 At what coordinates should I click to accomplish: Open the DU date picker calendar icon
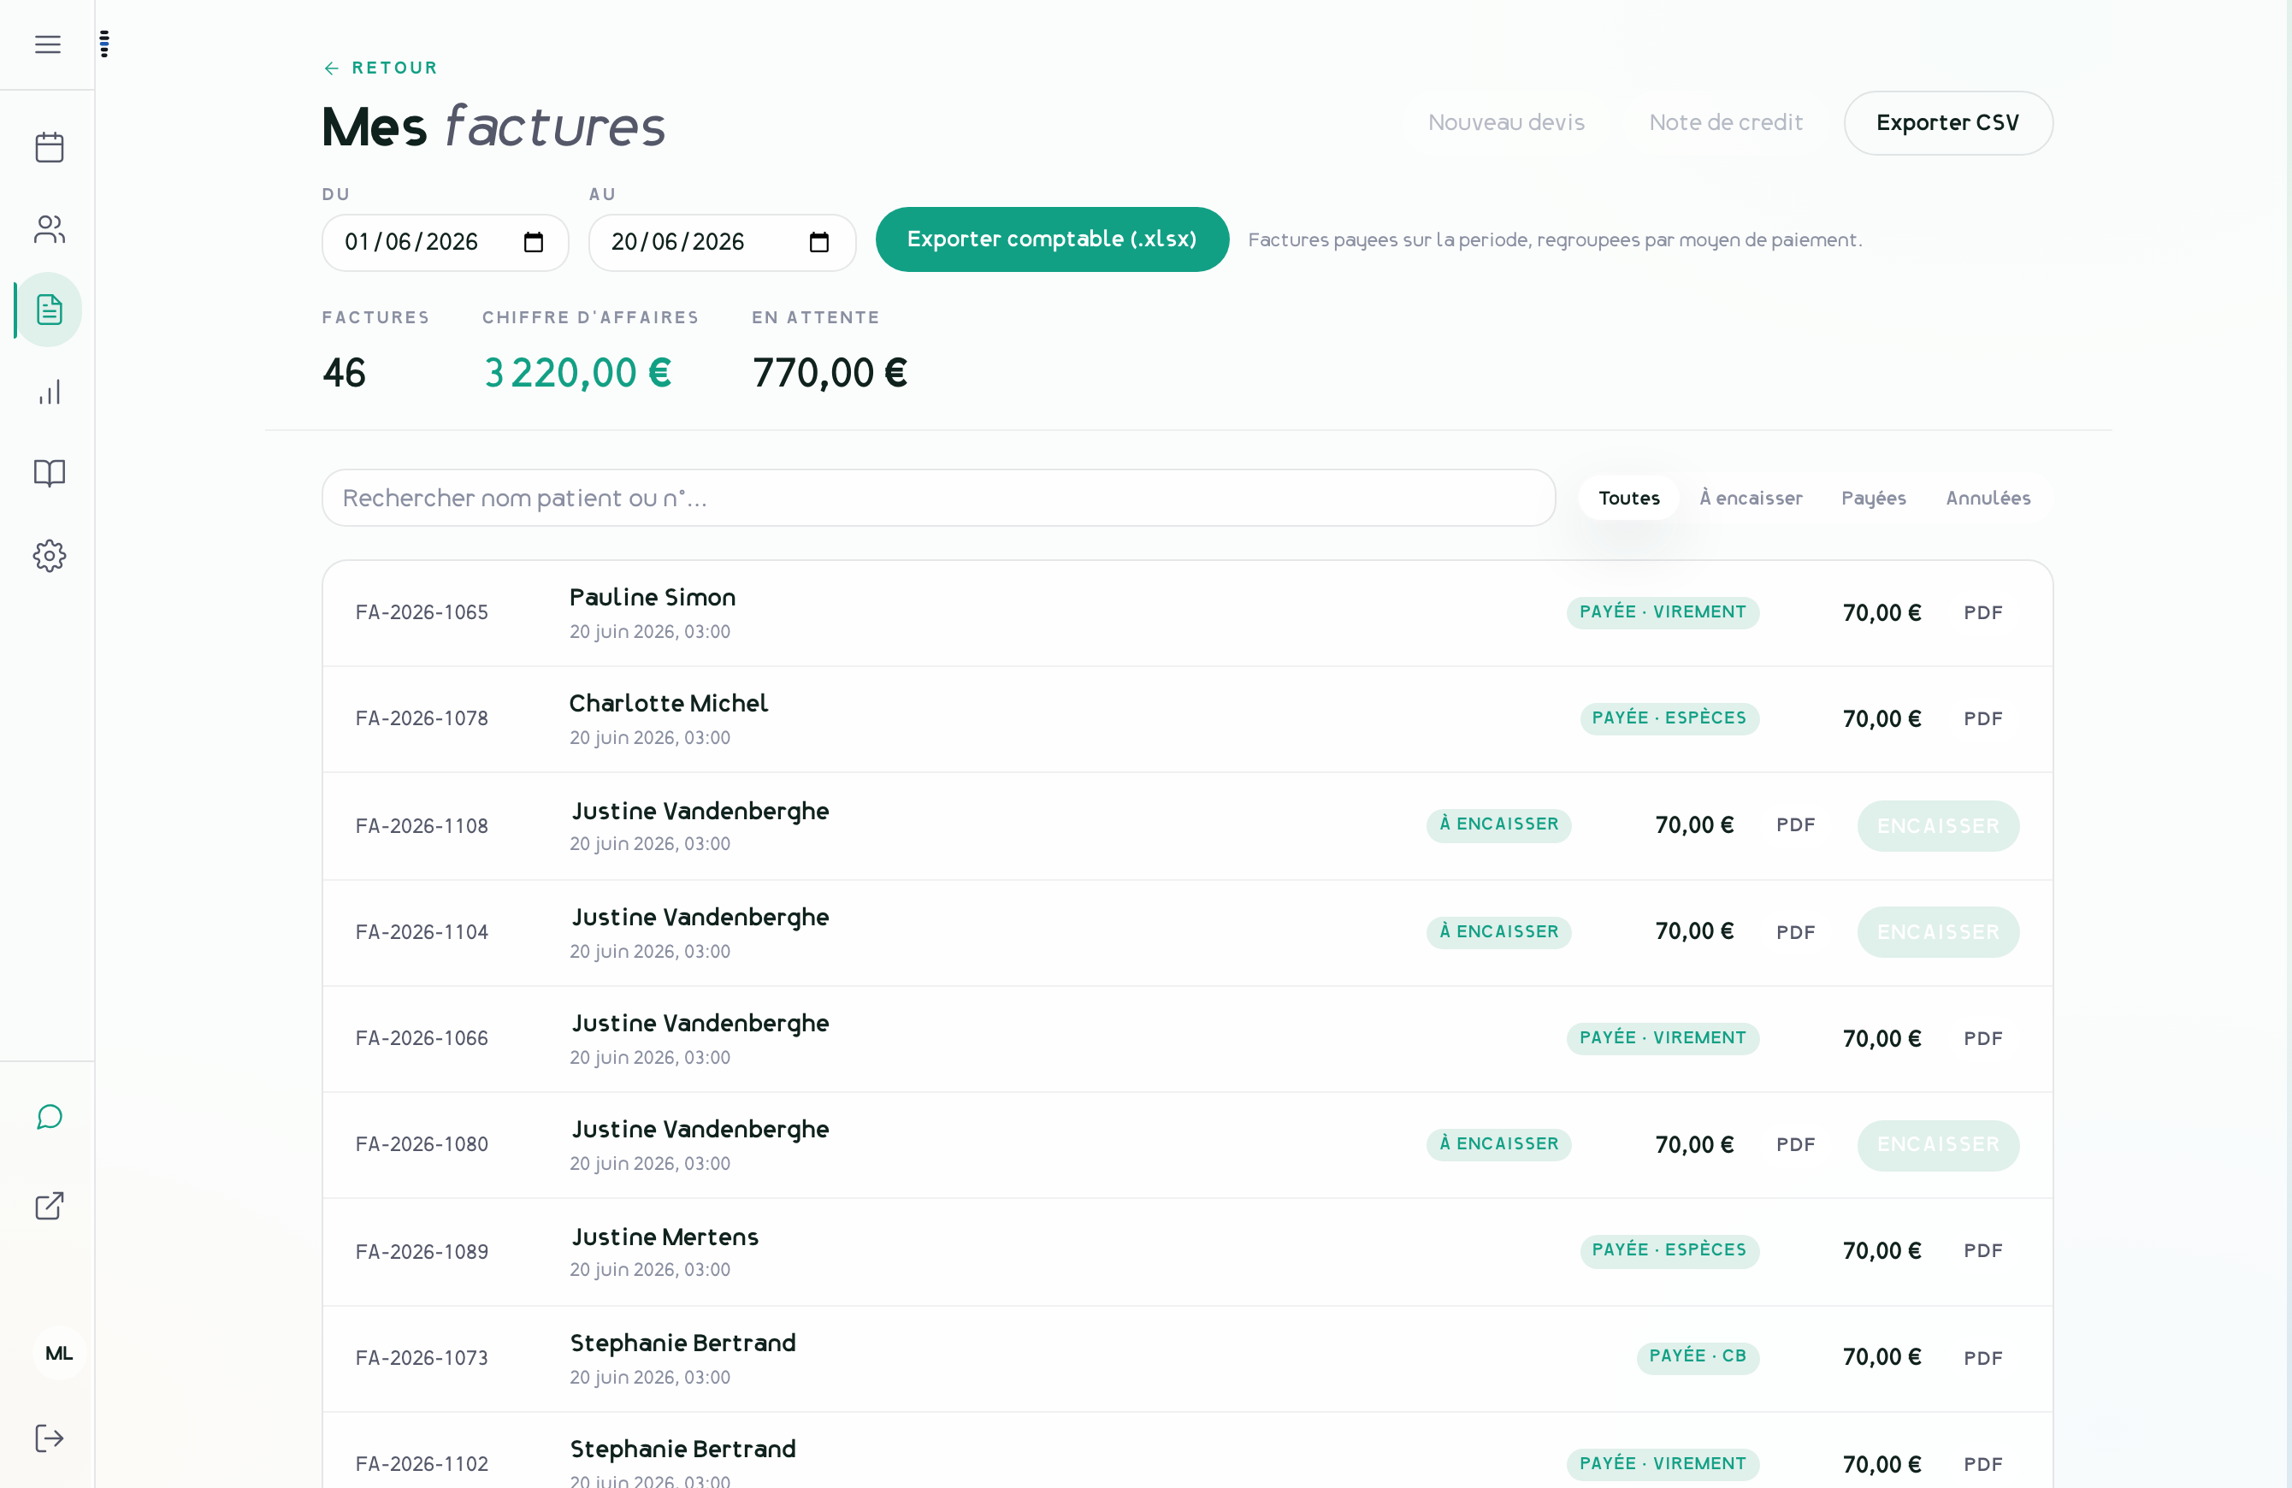pos(534,242)
